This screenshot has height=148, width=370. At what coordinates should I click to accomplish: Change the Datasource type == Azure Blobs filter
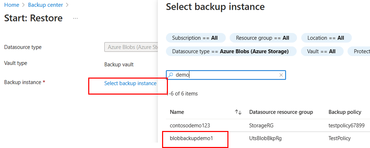pyautogui.click(x=230, y=51)
